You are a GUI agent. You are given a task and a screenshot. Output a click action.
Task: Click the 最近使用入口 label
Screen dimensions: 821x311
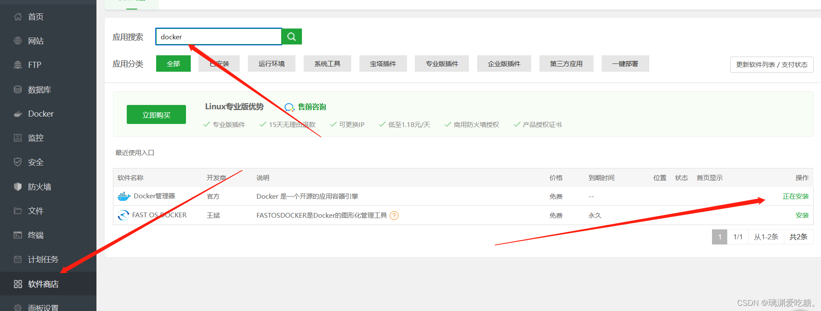(x=135, y=152)
